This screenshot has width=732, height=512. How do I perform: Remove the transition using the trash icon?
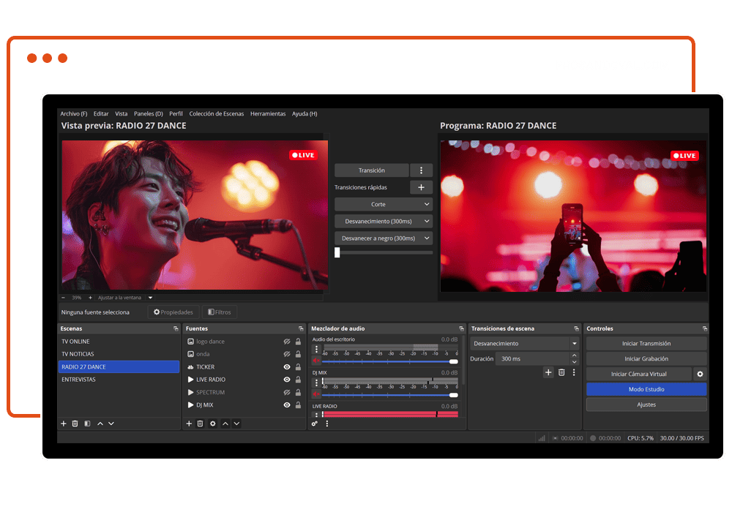[561, 372]
